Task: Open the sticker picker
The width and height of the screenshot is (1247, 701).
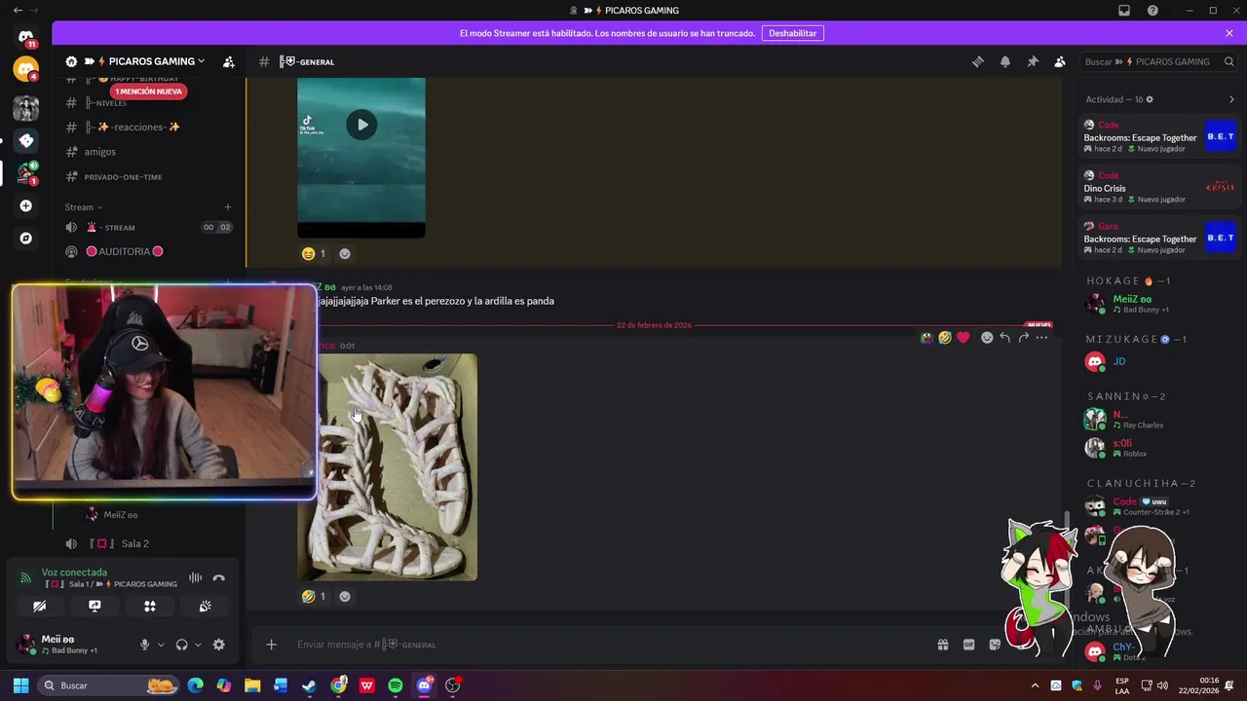Action: point(995,645)
